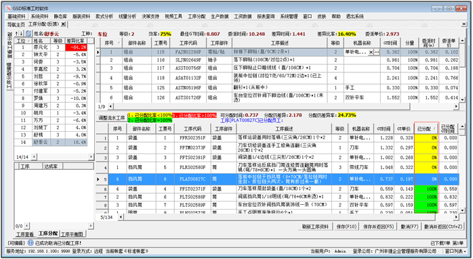473x259 pixels.
Task: Open the 视频工具 menu
Action: [173, 16]
